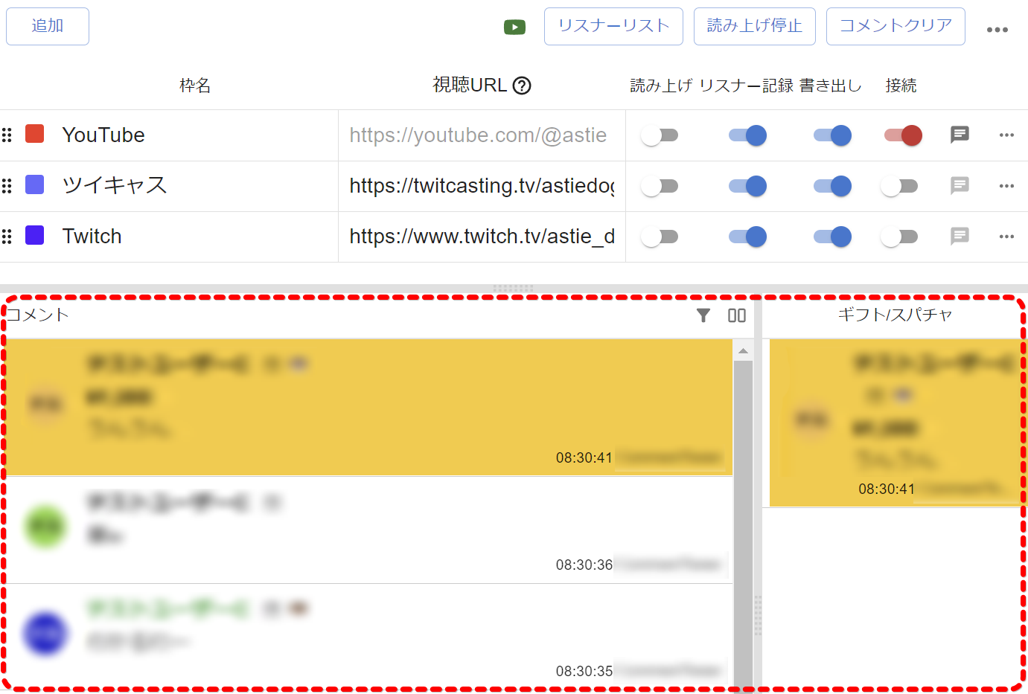
Task: Toggle split column layout icon in コメント panel
Action: point(736,315)
